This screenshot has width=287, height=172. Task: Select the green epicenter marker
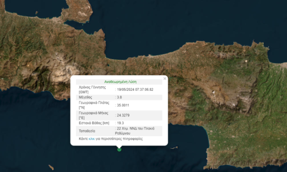tap(119, 150)
